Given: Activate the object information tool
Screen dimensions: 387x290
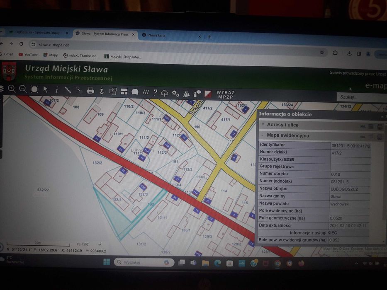Looking at the screenshot, I should [x=56, y=90].
